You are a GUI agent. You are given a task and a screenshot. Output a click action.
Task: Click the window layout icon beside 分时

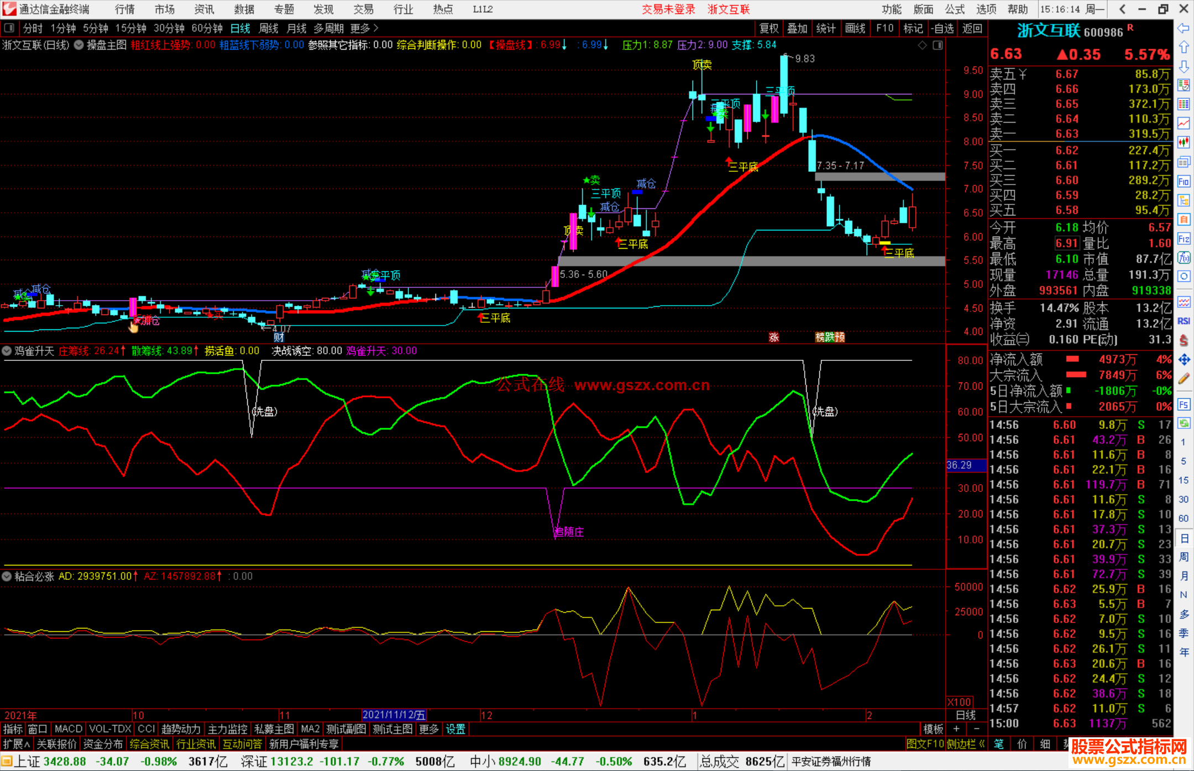[9, 28]
